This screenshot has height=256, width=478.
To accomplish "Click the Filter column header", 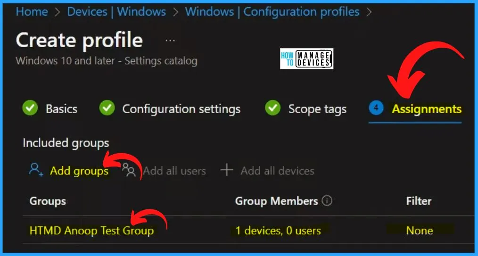I will (x=419, y=201).
